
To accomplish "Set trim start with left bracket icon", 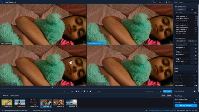I will tap(79, 91).
